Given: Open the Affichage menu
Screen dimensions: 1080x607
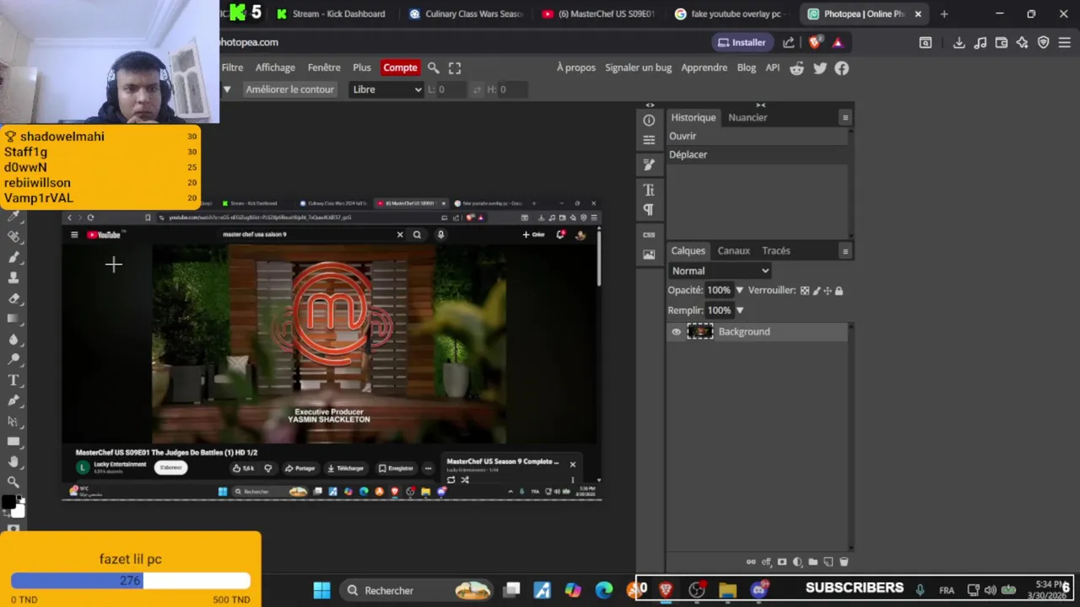Looking at the screenshot, I should 275,67.
